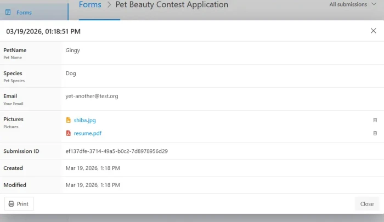Go to Forms in the breadcrumb
Viewport: 384px width, 222px height.
coord(90,4)
